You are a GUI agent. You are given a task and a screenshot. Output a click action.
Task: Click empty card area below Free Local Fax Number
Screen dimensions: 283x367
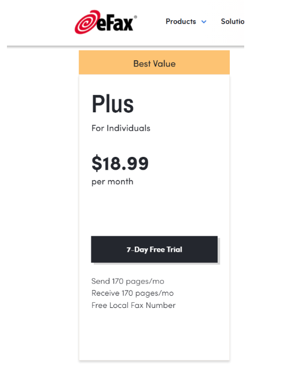click(x=155, y=335)
